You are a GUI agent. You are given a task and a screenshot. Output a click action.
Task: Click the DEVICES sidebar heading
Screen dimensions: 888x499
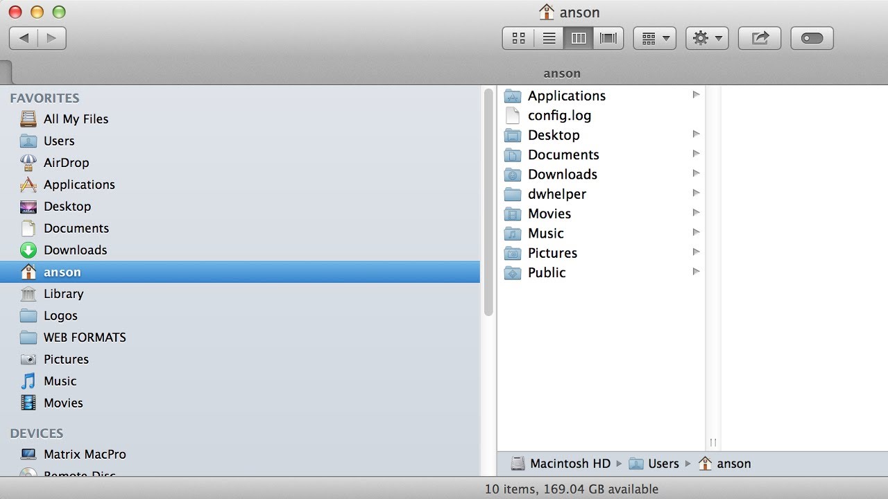pyautogui.click(x=37, y=434)
